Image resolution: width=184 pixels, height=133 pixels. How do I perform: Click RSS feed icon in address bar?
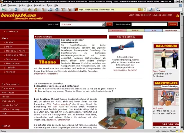pos(139,10)
